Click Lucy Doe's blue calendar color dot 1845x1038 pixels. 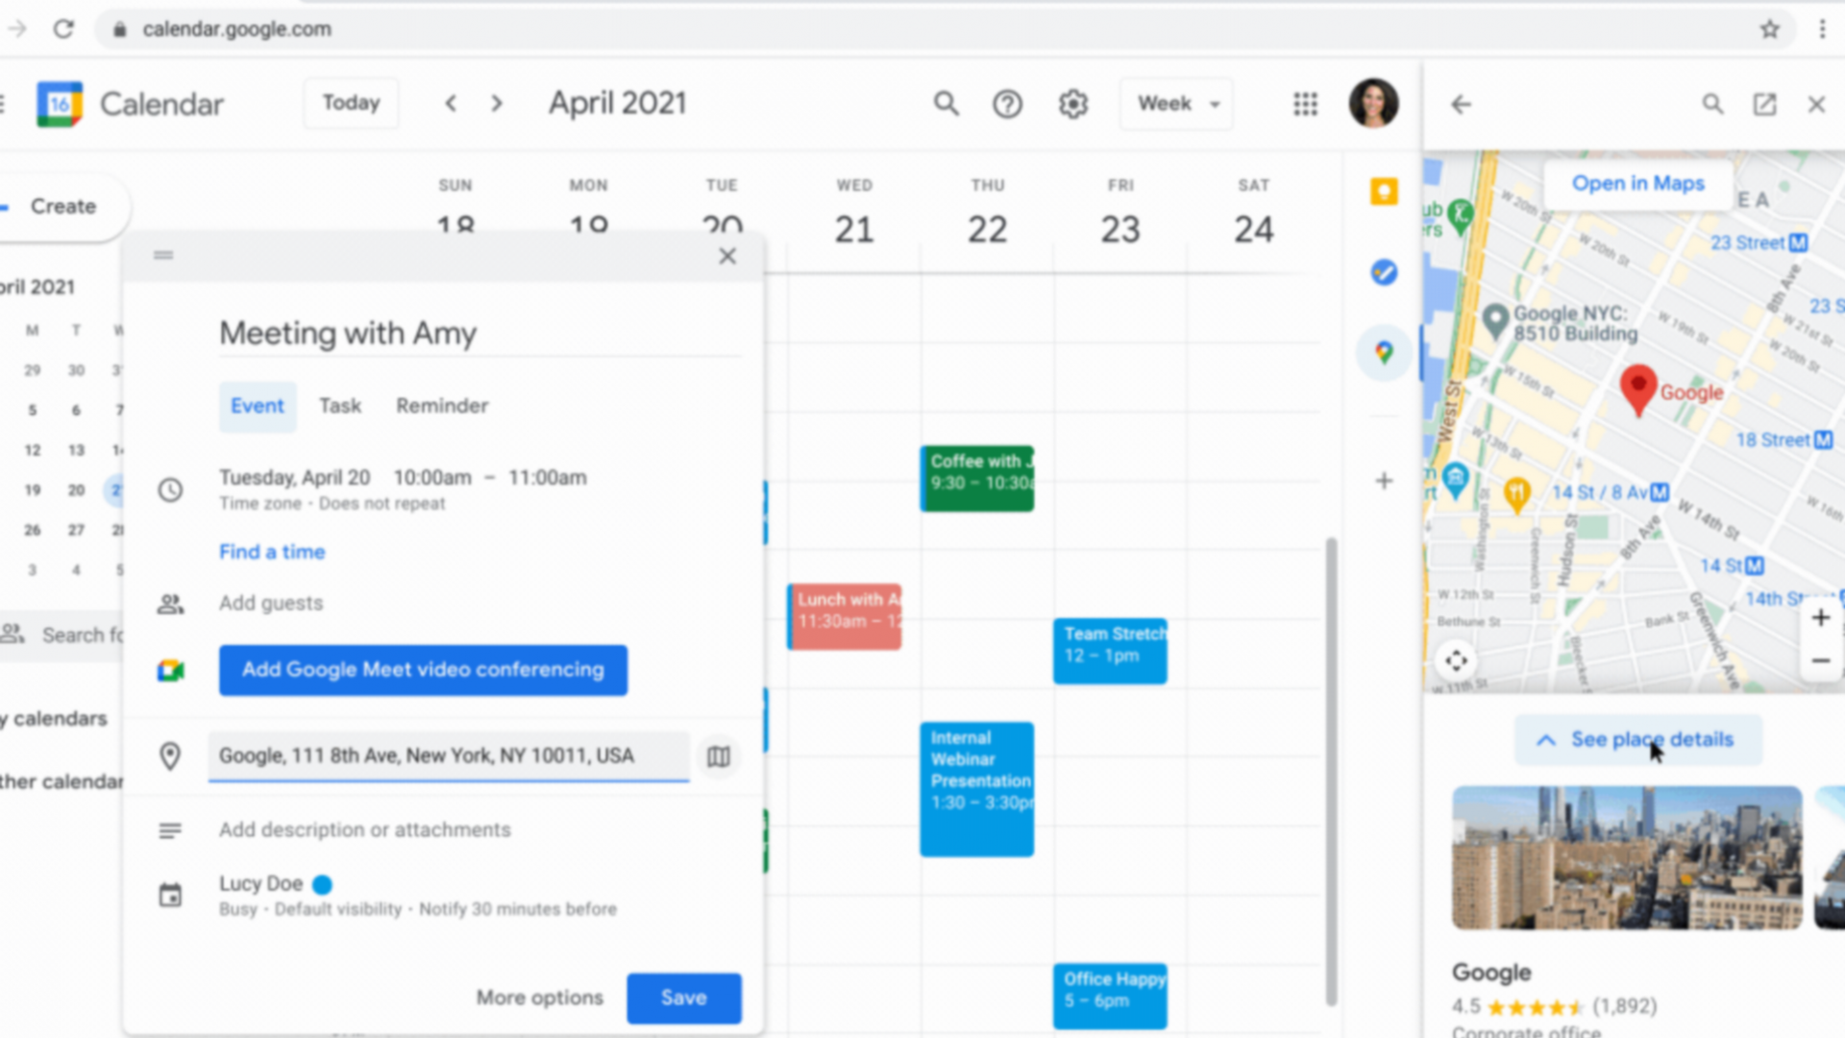coord(323,884)
